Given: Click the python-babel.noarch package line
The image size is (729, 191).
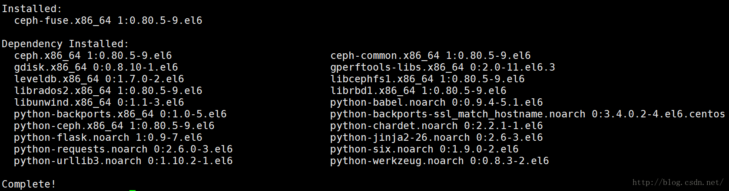Looking at the screenshot, I should pyautogui.click(x=437, y=102).
